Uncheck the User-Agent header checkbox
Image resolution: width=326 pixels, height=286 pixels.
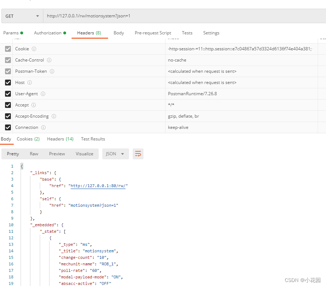click(8, 94)
